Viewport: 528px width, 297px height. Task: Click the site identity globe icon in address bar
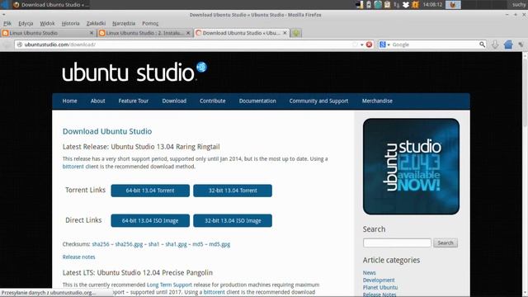(x=20, y=45)
